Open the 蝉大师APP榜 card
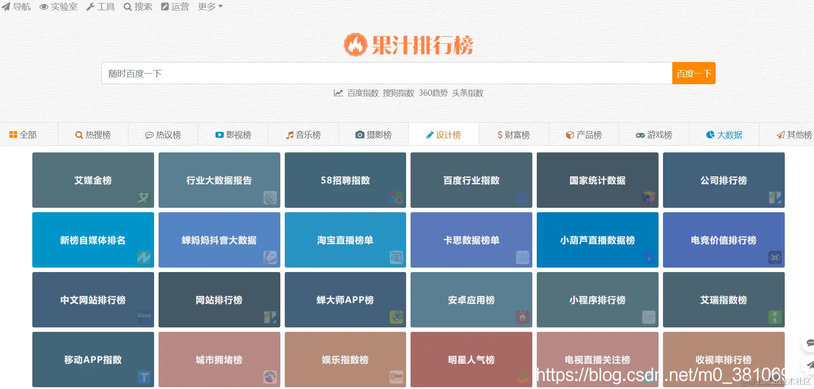814x389 pixels. point(345,300)
